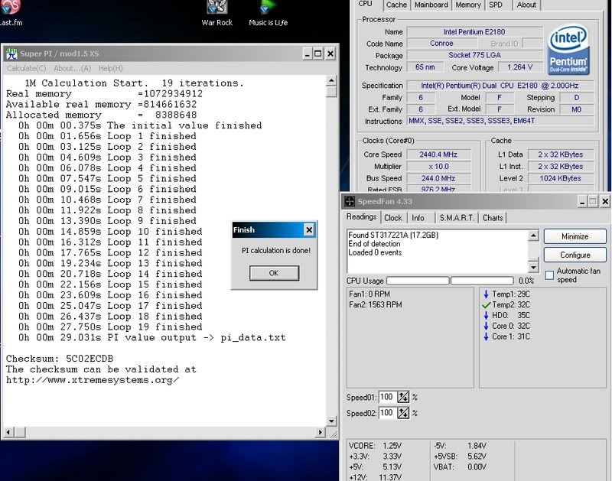Viewport: 612px width, 481px height.
Task: Click the Super PI horizontal scrollbar left arrow
Action: [x=8, y=432]
